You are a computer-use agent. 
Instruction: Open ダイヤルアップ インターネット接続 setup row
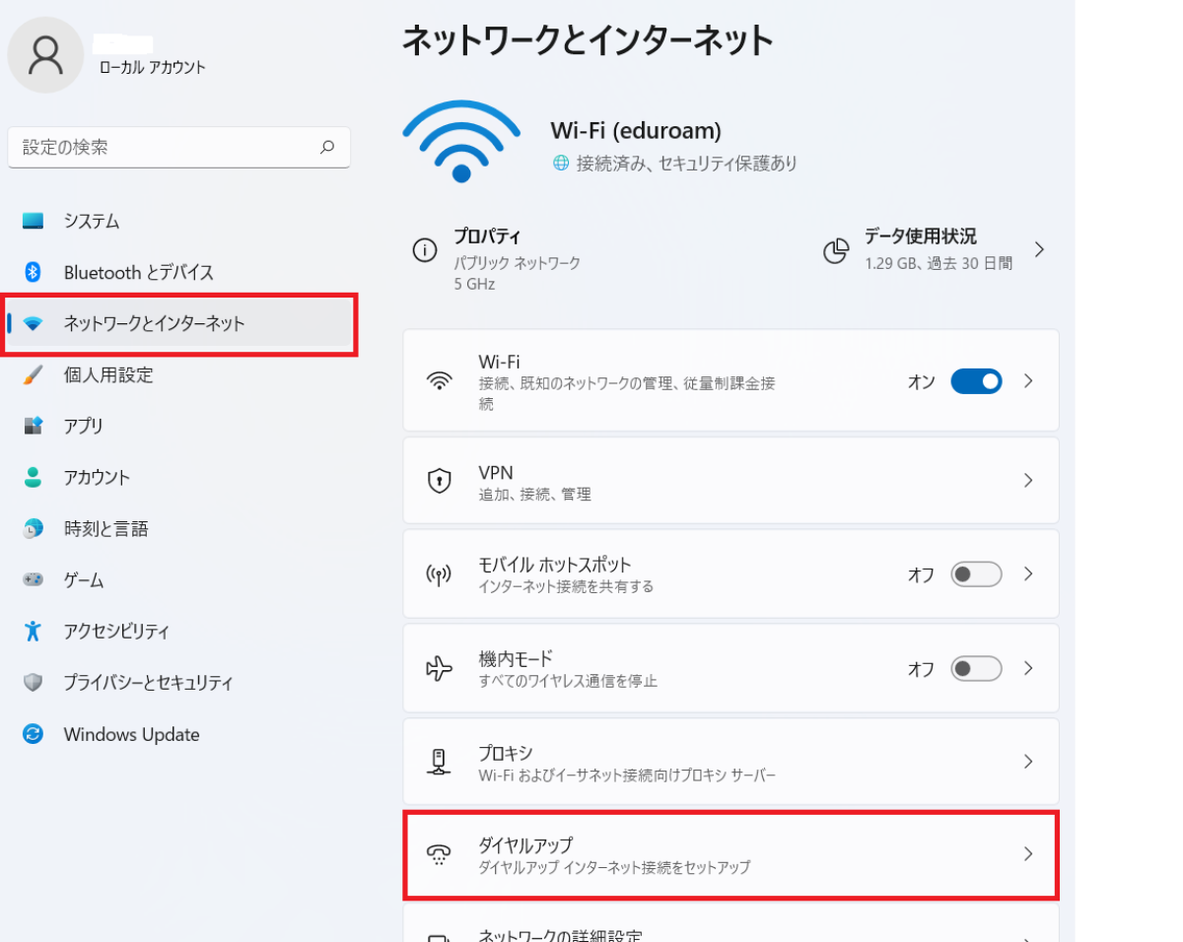(731, 854)
